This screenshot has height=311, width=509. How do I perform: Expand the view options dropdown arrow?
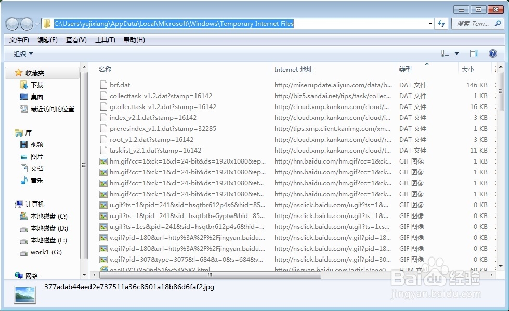coord(456,53)
